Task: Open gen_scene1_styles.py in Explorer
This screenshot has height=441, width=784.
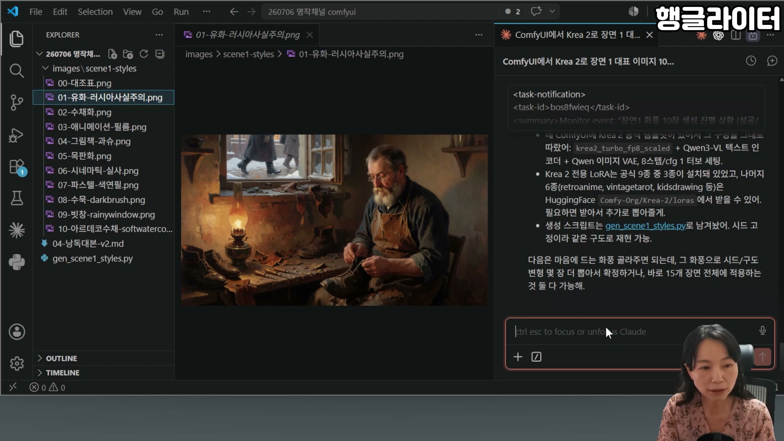Action: point(103,258)
